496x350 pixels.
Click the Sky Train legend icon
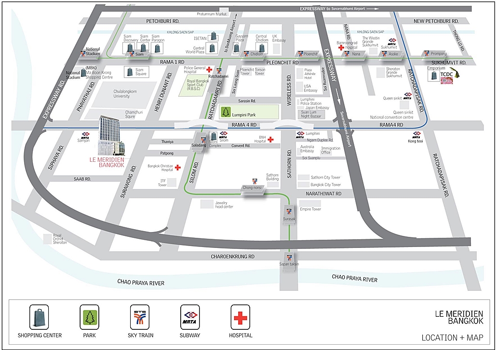140,317
